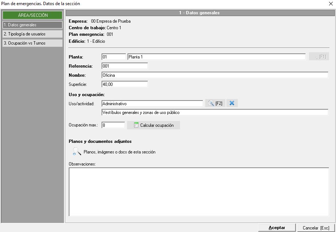Click the magnifier search [F2] icon button
Screen dimensions: 336x232
point(215,103)
